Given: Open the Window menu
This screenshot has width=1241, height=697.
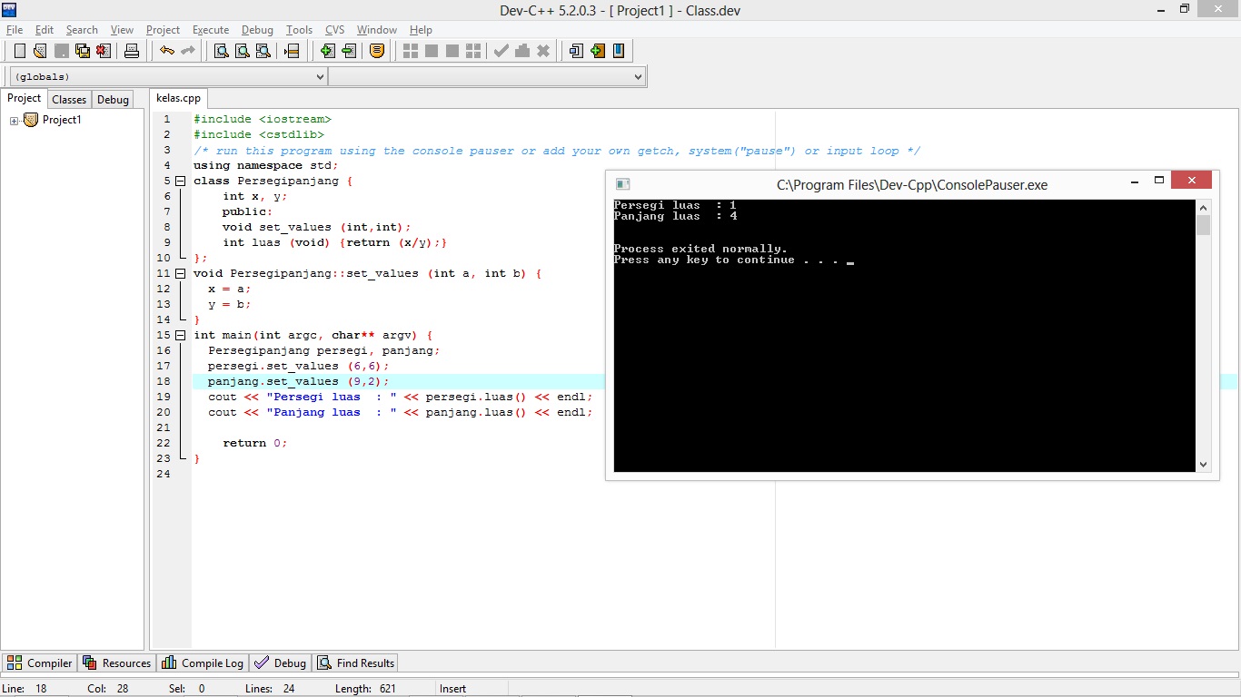Looking at the screenshot, I should point(377,30).
